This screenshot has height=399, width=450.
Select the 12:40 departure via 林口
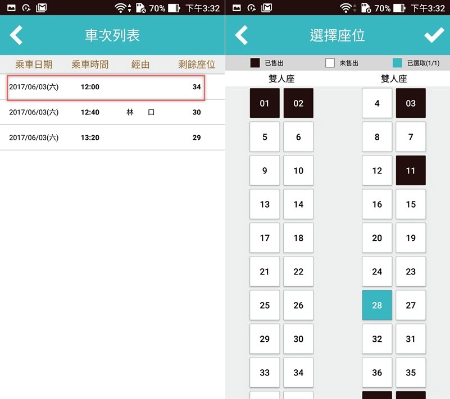point(112,112)
